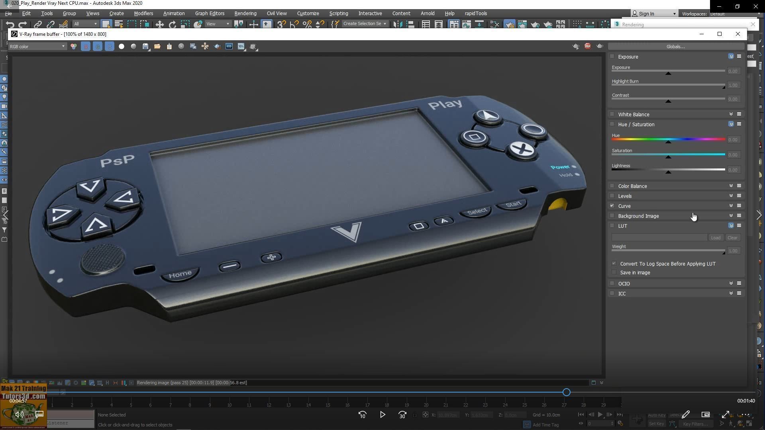This screenshot has height=430, width=765.
Task: Load image folder icon in frame buffer
Action: pos(157,47)
